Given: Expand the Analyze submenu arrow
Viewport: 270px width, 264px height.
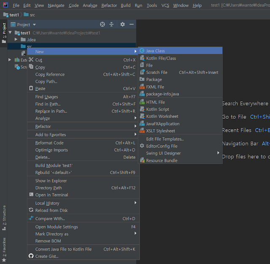Looking at the screenshot, I should tap(135, 118).
